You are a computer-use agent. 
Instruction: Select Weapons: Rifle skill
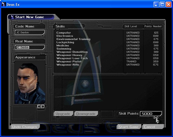(108, 65)
